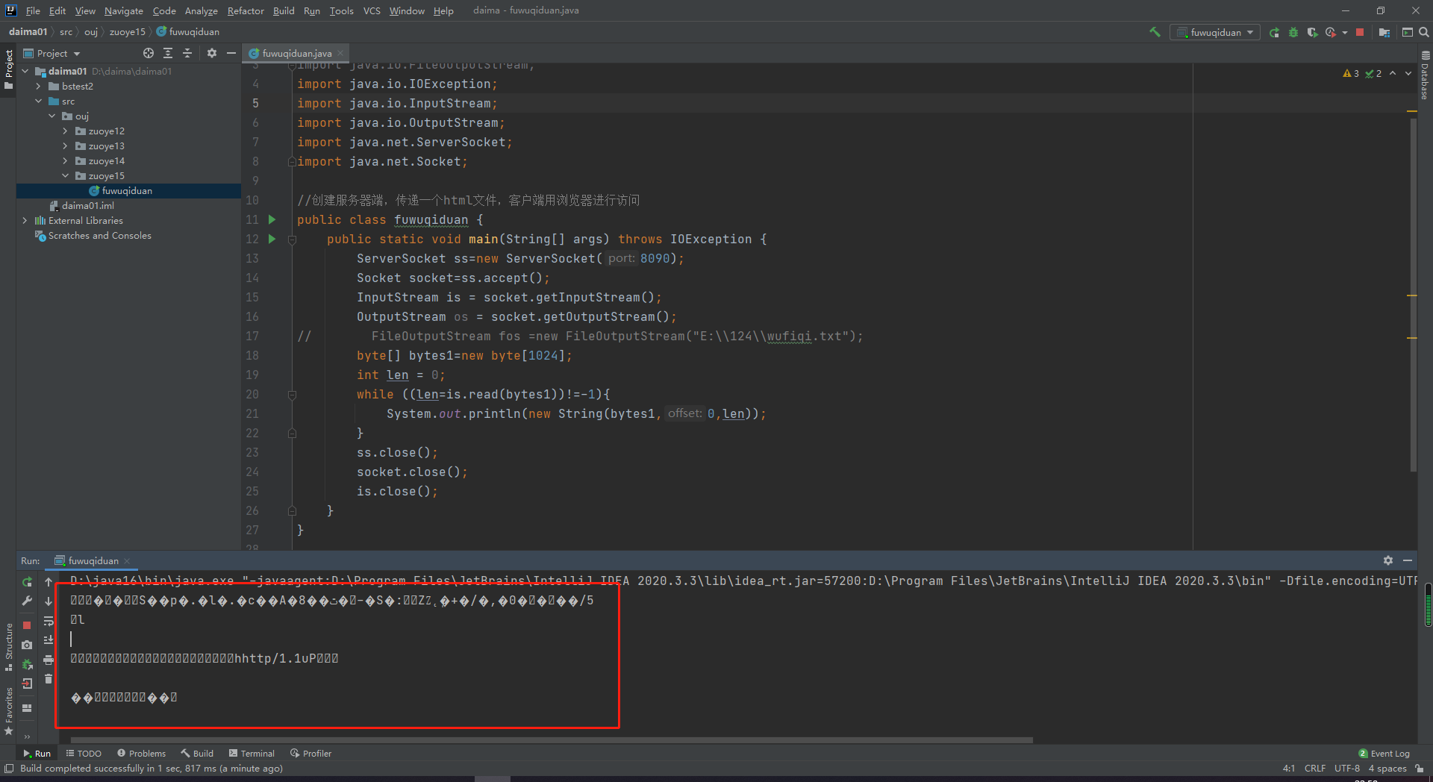Open Run panel settings gear
This screenshot has width=1433, height=782.
(x=1388, y=560)
